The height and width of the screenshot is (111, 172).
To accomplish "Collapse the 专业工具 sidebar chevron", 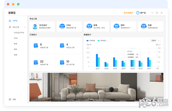I will [25, 27].
